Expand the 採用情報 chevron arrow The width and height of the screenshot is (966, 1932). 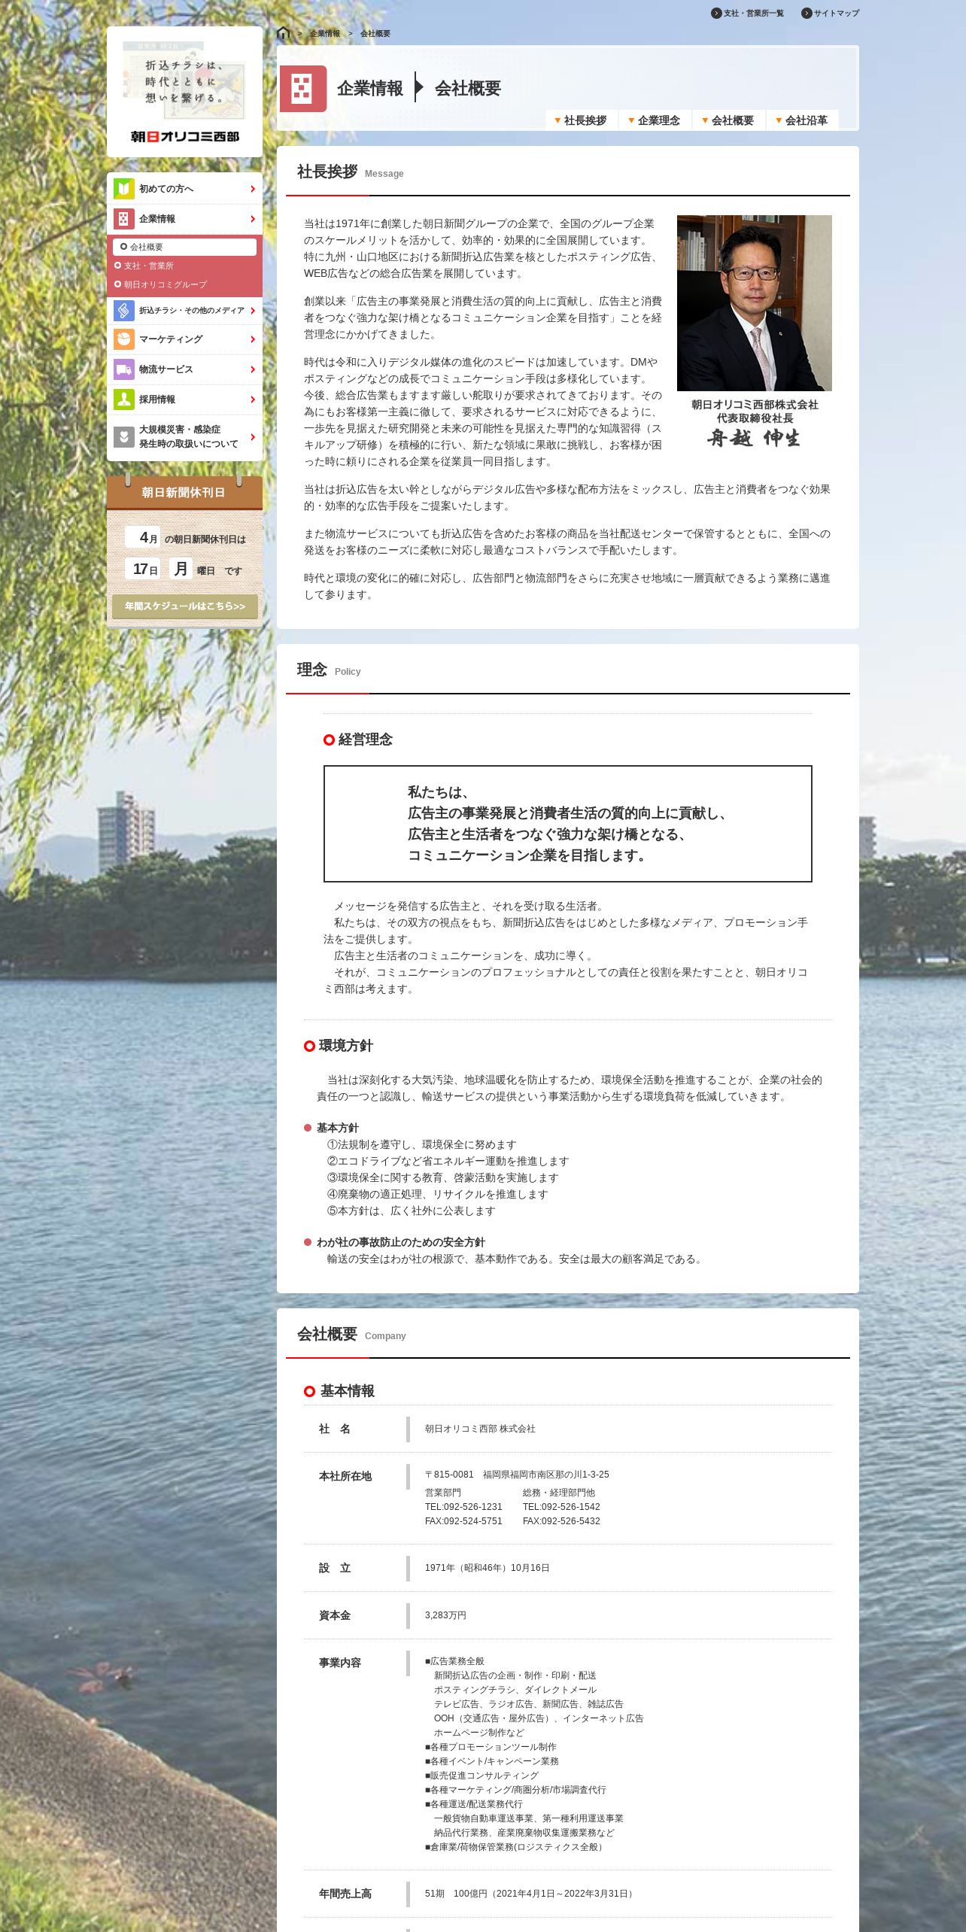tap(253, 399)
